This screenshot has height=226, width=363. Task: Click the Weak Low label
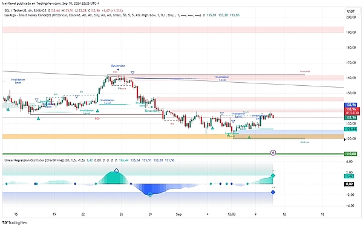305,142
